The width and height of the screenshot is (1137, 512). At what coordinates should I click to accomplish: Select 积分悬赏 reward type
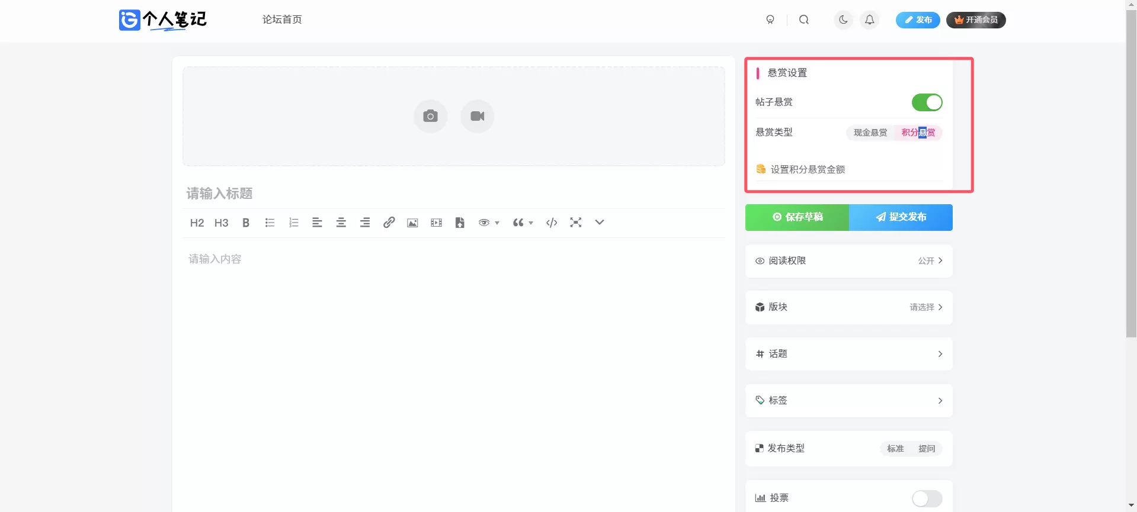(x=918, y=133)
